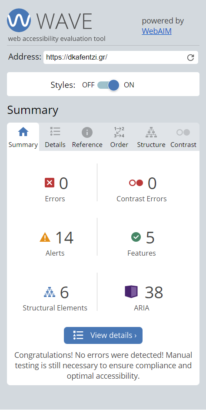206x410 pixels.
Task: Click the Structural Elements hierarchy icon
Action: [50, 292]
